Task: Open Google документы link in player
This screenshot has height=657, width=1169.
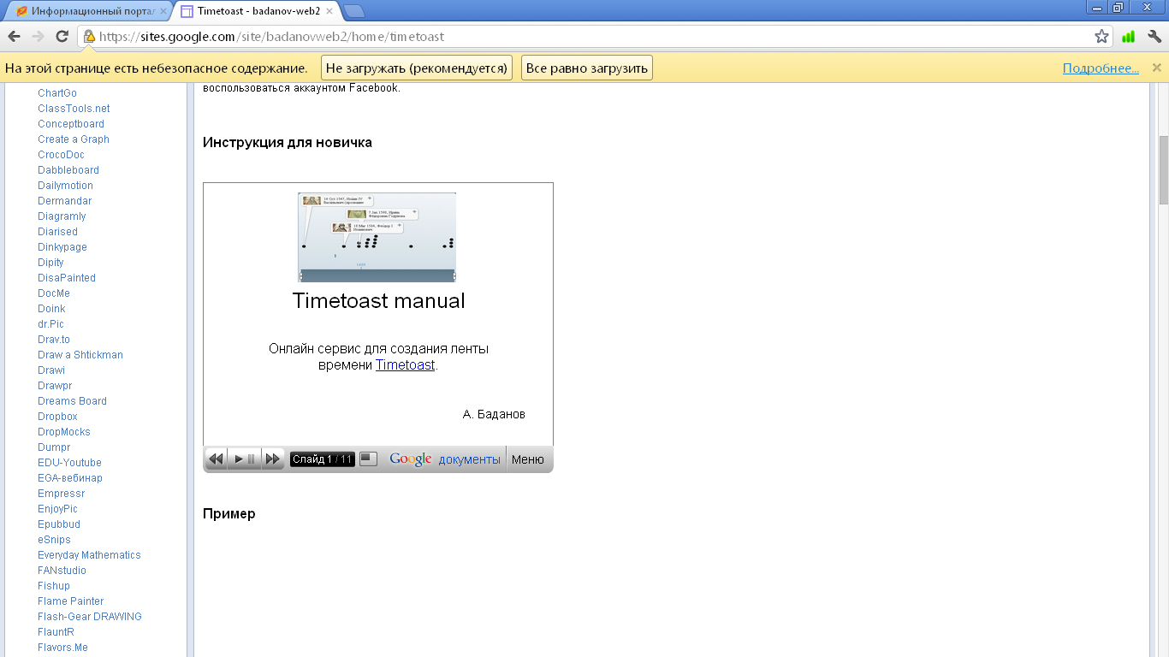Action: 445,459
